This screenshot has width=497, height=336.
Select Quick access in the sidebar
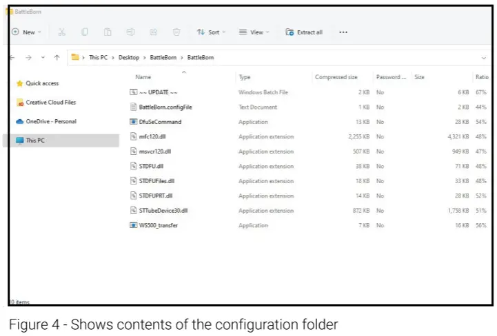(41, 83)
